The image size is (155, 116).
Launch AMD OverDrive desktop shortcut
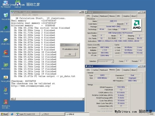[x=5, y=29]
